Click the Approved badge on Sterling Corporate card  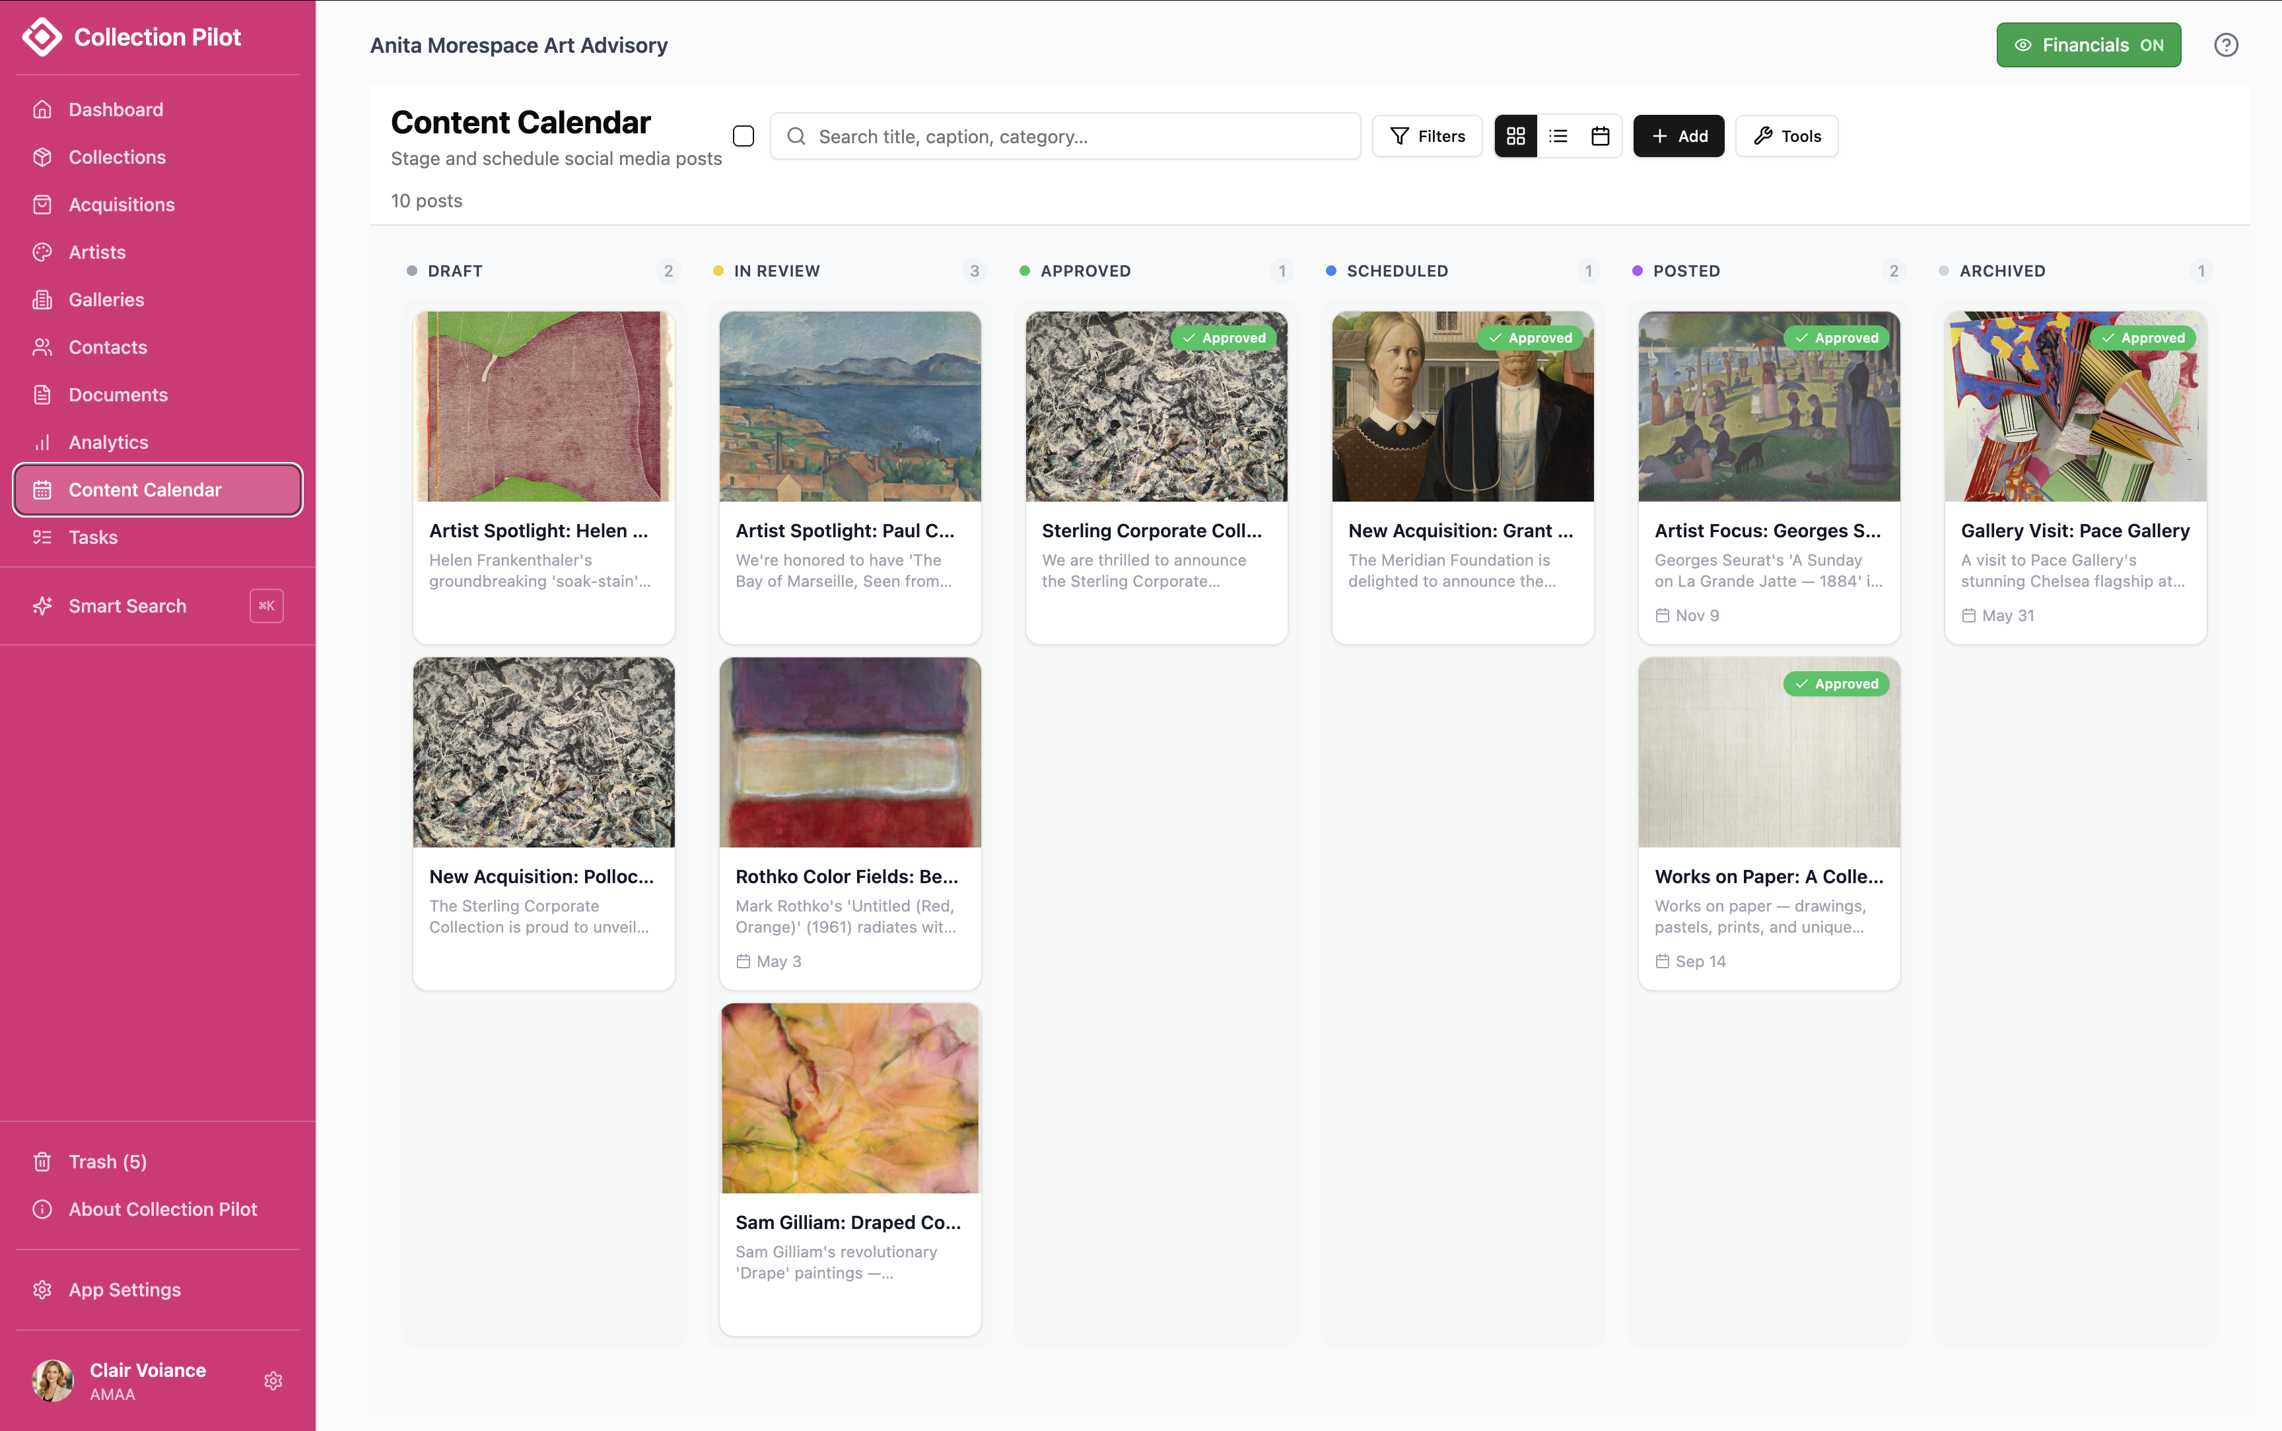tap(1223, 338)
